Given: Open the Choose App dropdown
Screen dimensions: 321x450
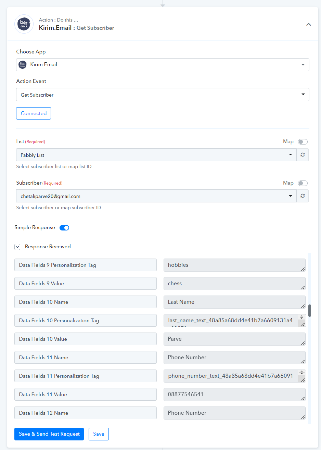Looking at the screenshot, I should tap(163, 65).
